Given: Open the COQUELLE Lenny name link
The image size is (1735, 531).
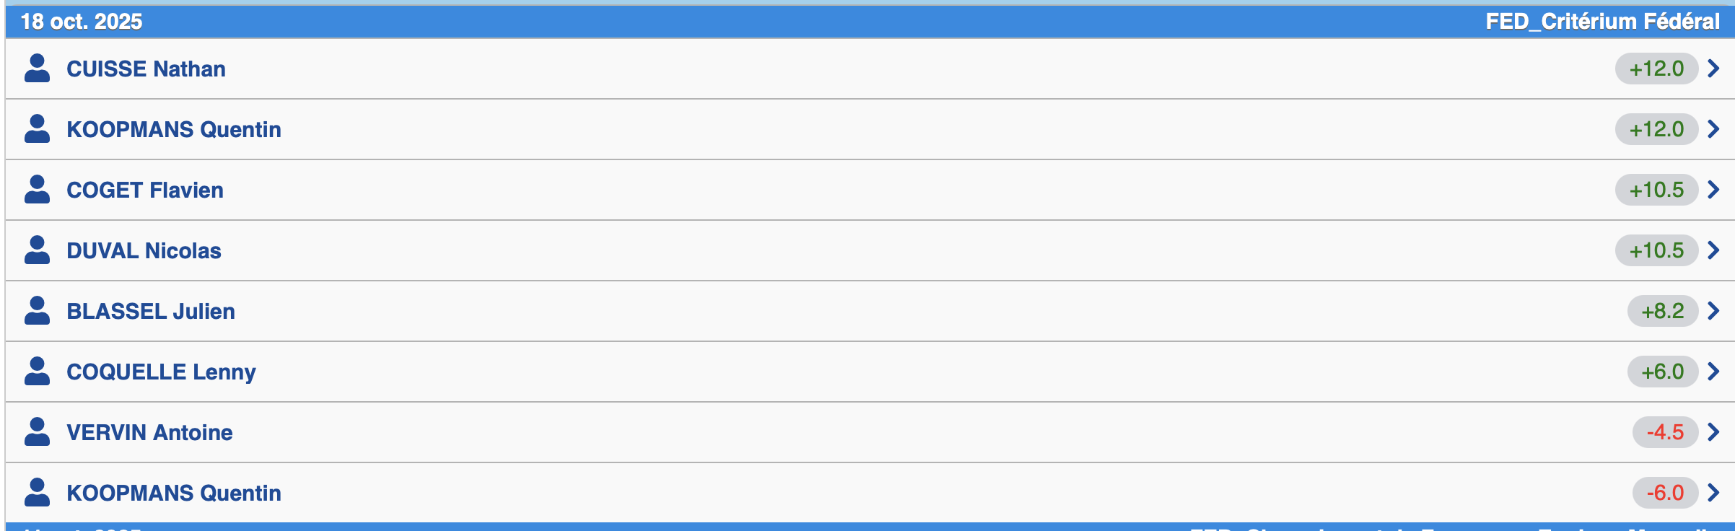Looking at the screenshot, I should (x=161, y=372).
